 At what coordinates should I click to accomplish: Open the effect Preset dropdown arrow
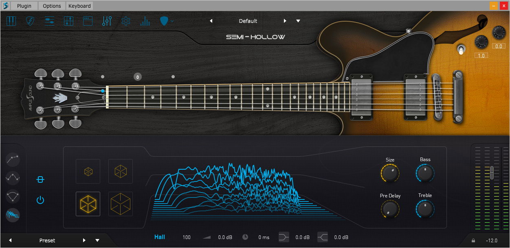point(97,240)
